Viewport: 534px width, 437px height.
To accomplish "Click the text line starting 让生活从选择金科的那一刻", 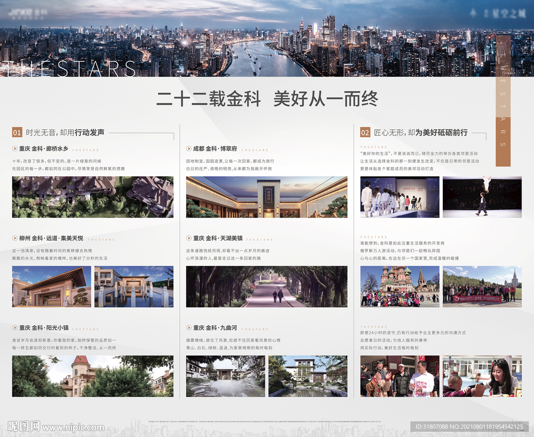I will click(420, 161).
